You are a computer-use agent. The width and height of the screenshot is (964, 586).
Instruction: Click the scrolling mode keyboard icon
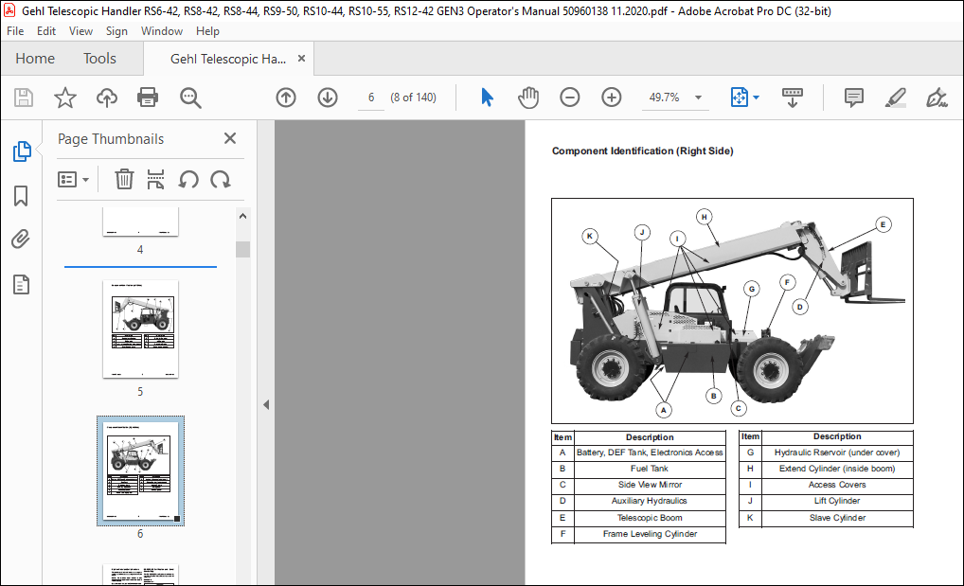click(793, 98)
